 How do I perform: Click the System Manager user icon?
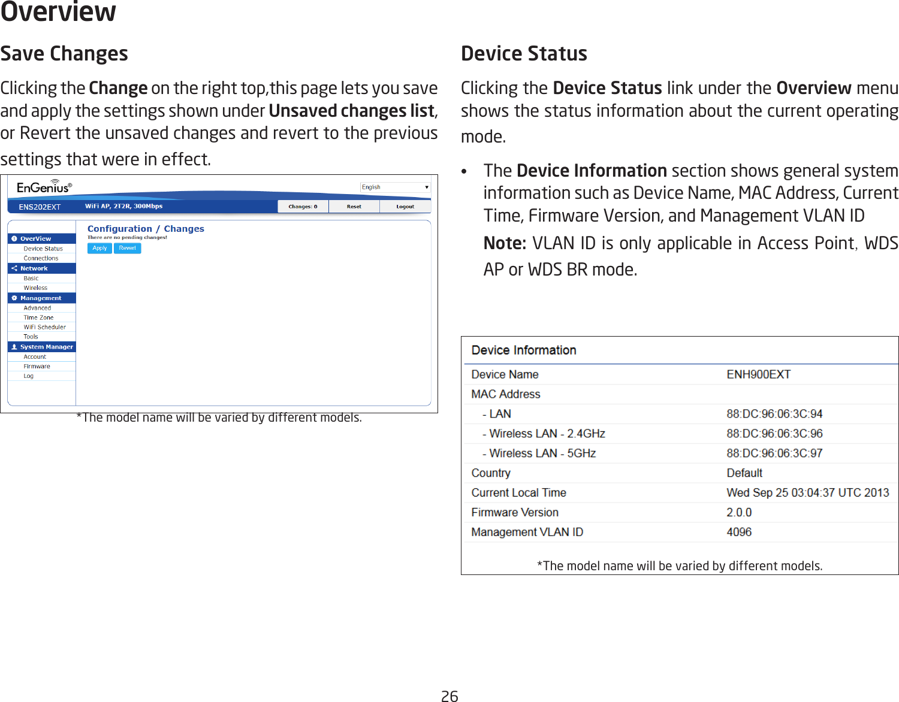[x=14, y=347]
